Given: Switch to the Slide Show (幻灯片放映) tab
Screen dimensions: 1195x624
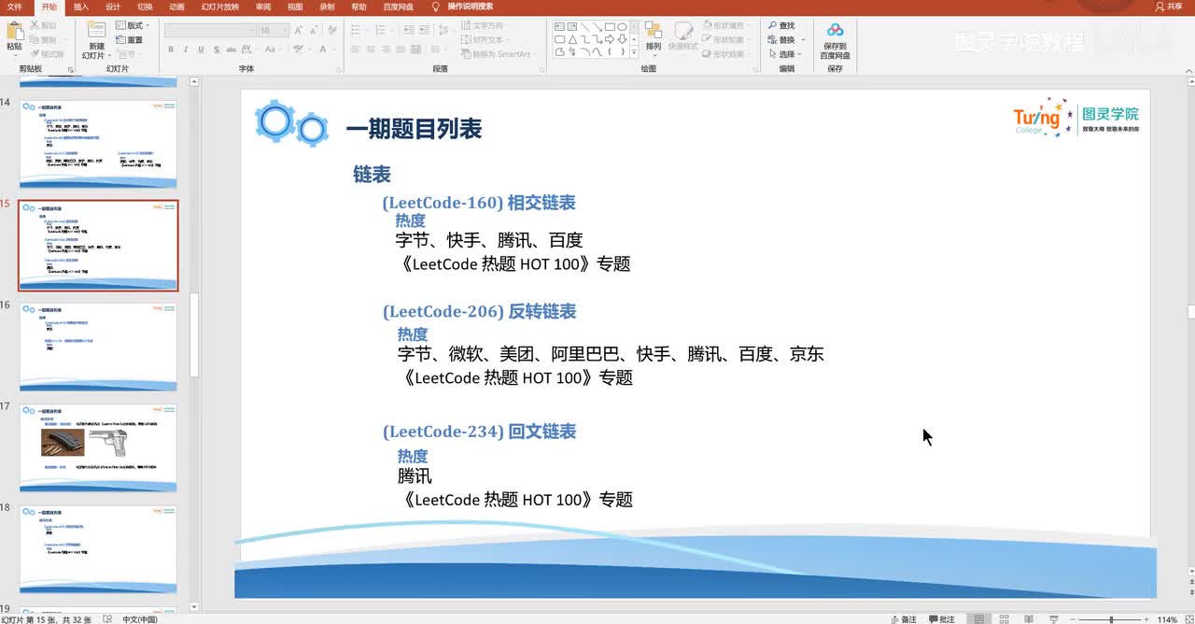Looking at the screenshot, I should coord(219,7).
